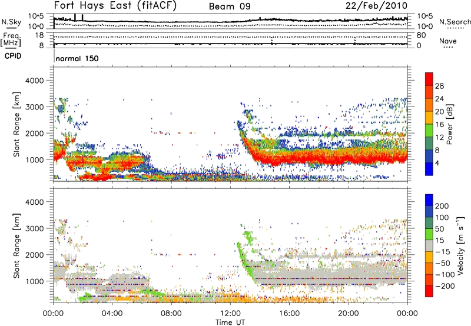Click the light green segment of Power colorbar
The height and width of the screenshot is (326, 471).
[x=429, y=131]
